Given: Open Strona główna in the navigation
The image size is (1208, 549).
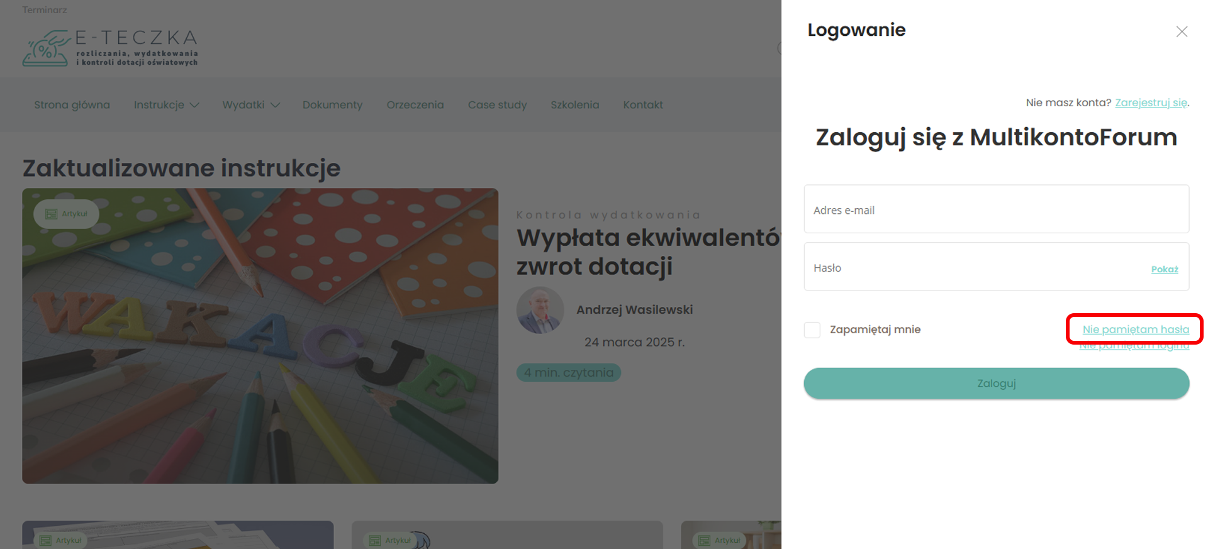Looking at the screenshot, I should pos(72,105).
